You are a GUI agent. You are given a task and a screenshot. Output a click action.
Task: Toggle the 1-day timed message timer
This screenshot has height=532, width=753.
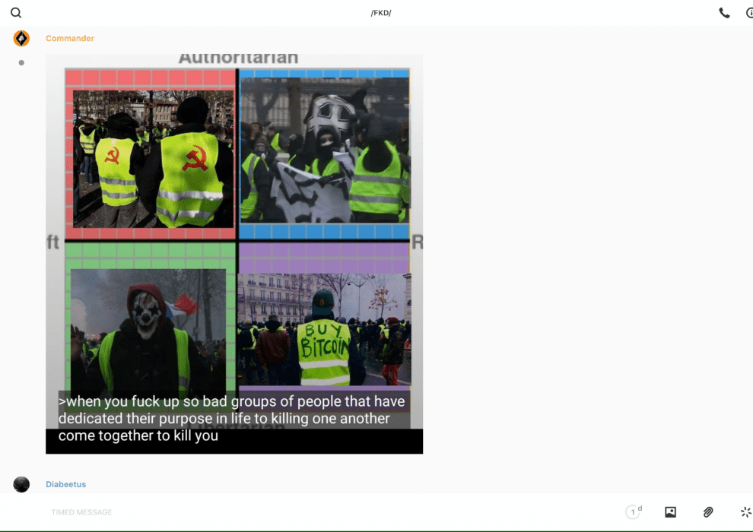coord(633,512)
